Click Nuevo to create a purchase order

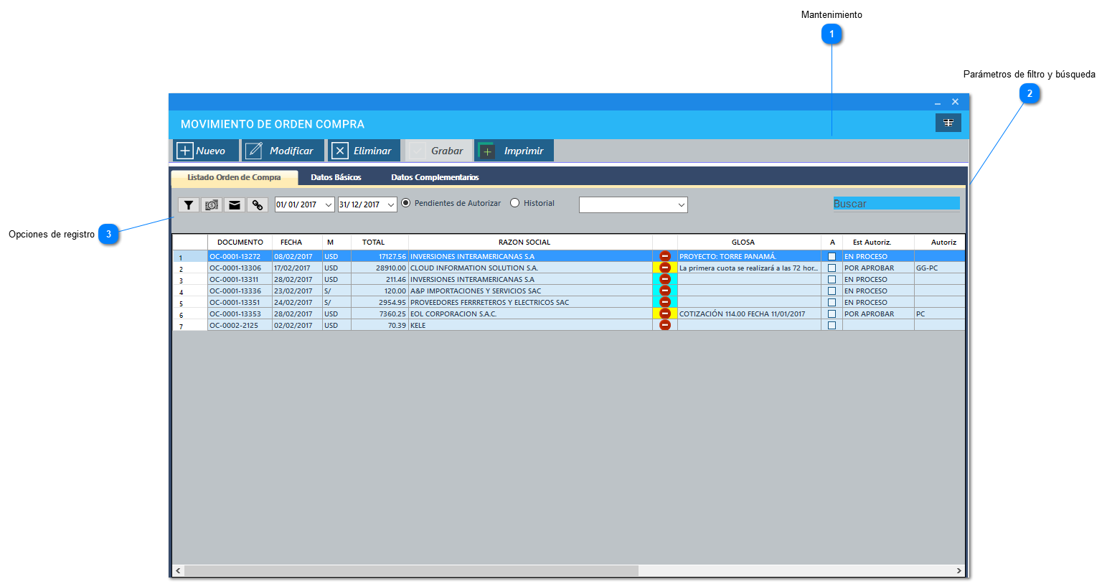click(206, 151)
